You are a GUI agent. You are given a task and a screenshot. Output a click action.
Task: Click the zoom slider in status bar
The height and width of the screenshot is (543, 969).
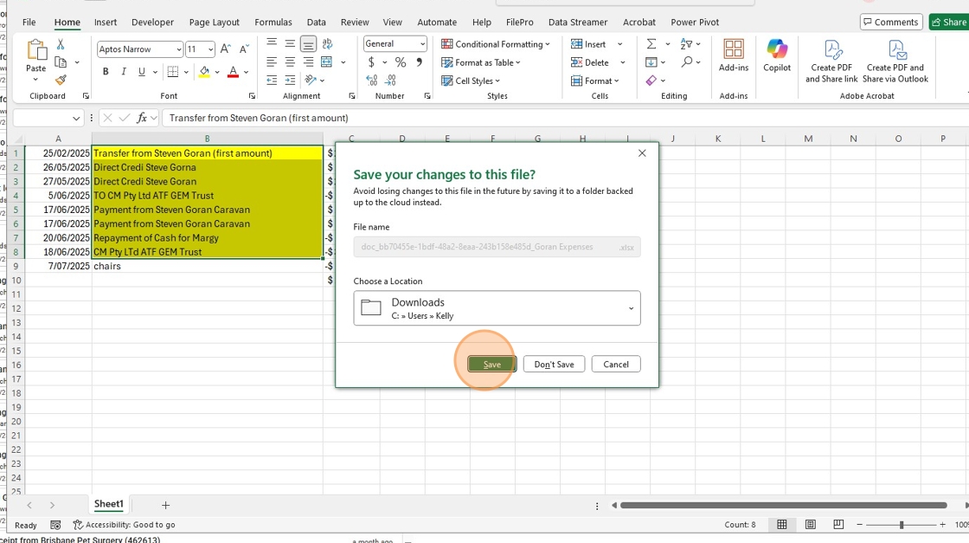pyautogui.click(x=901, y=525)
